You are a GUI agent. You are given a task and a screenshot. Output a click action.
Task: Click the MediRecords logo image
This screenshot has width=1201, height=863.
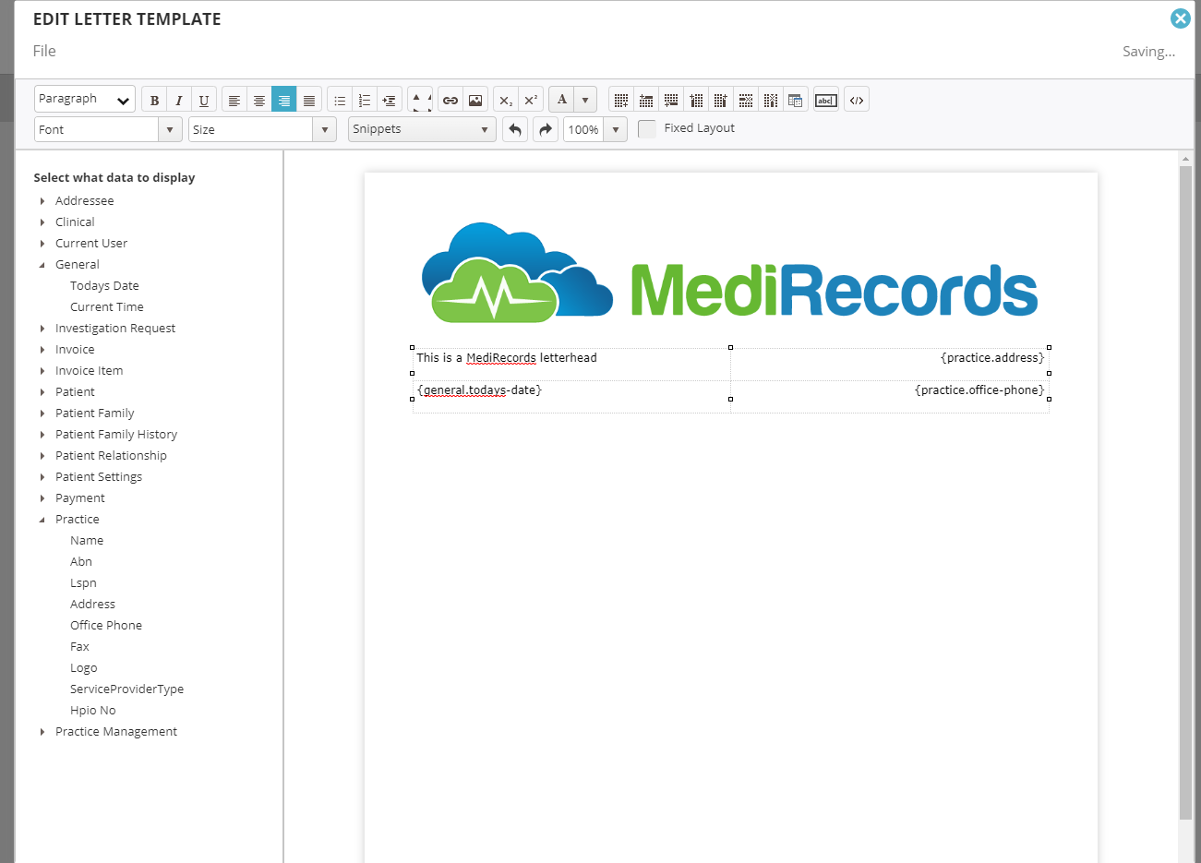730,273
